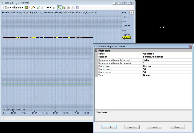The height and width of the screenshot is (133, 194).
Task: Click the zoom magnifier icon
Action: pos(54,8)
